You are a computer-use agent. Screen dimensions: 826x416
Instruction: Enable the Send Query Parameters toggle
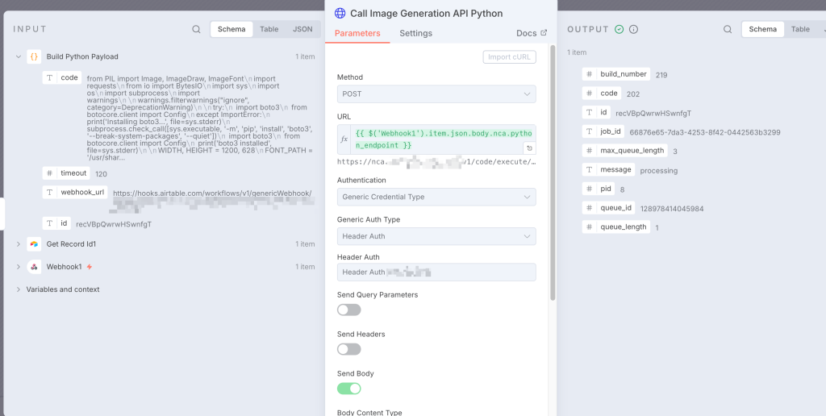[348, 310]
